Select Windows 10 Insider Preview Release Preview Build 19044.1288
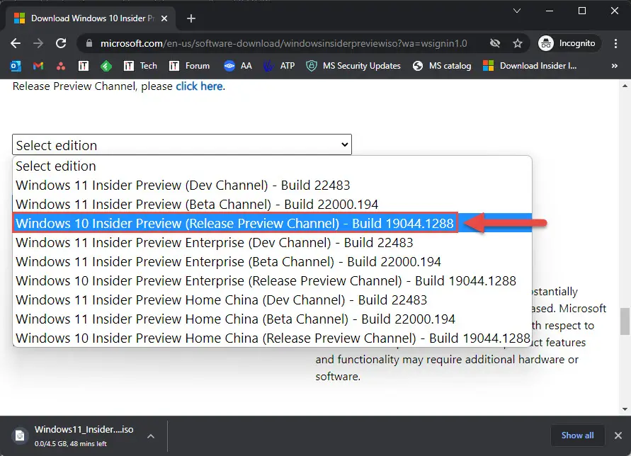This screenshot has height=456, width=631. click(x=272, y=223)
